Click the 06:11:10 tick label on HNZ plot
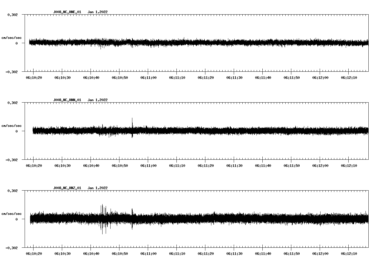The image size is (389, 264). pyautogui.click(x=177, y=254)
